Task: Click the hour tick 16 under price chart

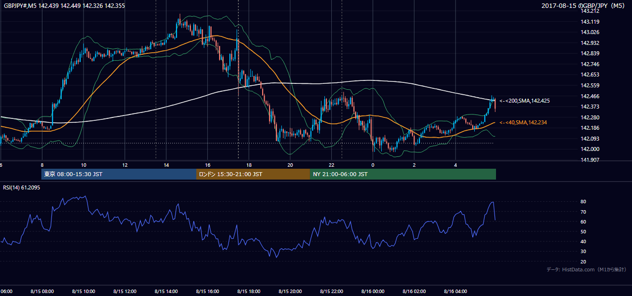Action: click(207, 165)
